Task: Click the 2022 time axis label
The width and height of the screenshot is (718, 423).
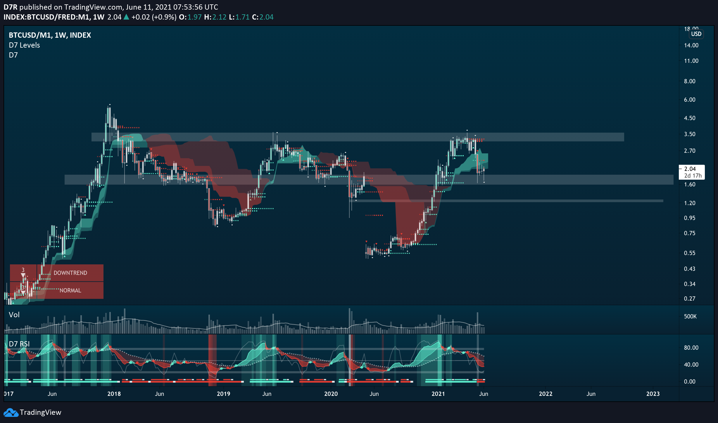Action: [x=546, y=394]
